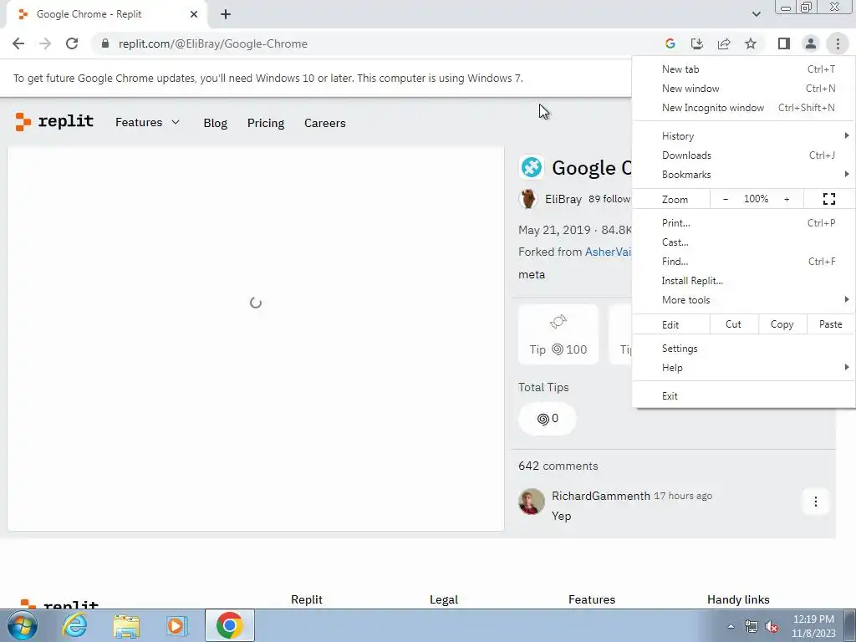The image size is (856, 642).
Task: Click the Google Chrome repl icon
Action: click(531, 167)
